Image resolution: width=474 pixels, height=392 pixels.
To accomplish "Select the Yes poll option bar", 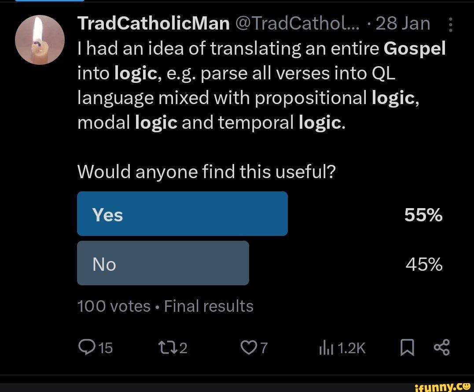I will tap(182, 213).
